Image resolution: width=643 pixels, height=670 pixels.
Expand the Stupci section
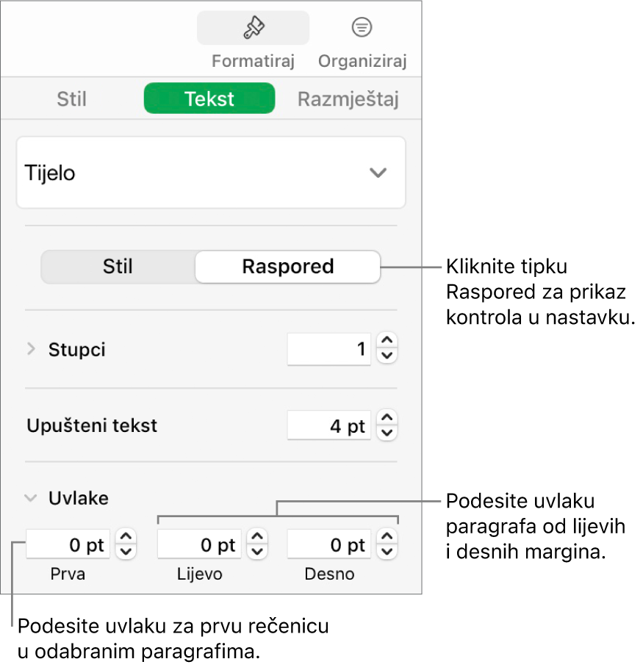pyautogui.click(x=31, y=350)
